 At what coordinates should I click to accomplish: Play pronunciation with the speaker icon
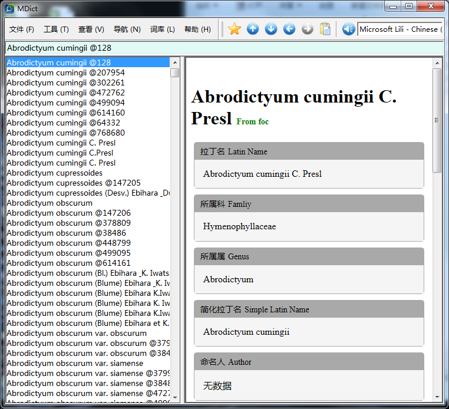click(348, 29)
